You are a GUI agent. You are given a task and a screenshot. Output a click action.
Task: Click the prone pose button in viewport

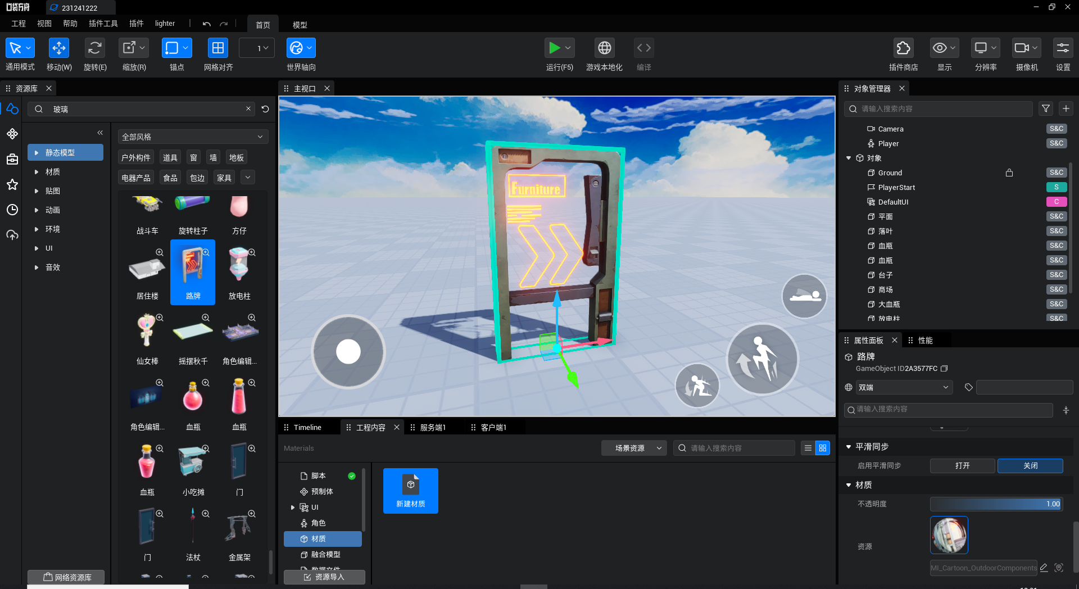(805, 296)
